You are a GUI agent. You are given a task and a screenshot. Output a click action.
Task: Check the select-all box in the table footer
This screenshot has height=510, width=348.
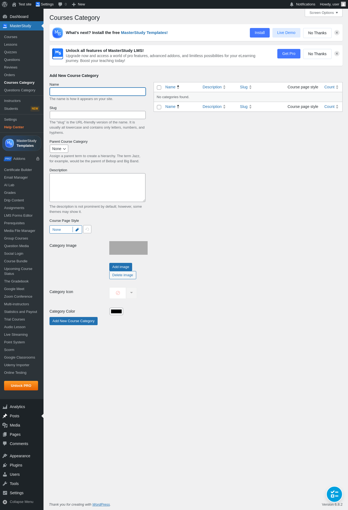click(x=159, y=107)
